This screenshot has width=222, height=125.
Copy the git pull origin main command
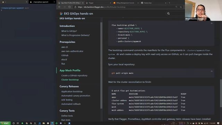[x=212, y=71]
